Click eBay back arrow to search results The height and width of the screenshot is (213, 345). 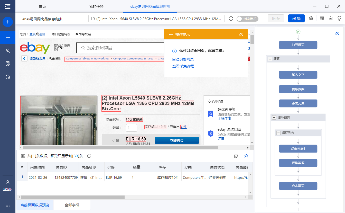point(24,58)
